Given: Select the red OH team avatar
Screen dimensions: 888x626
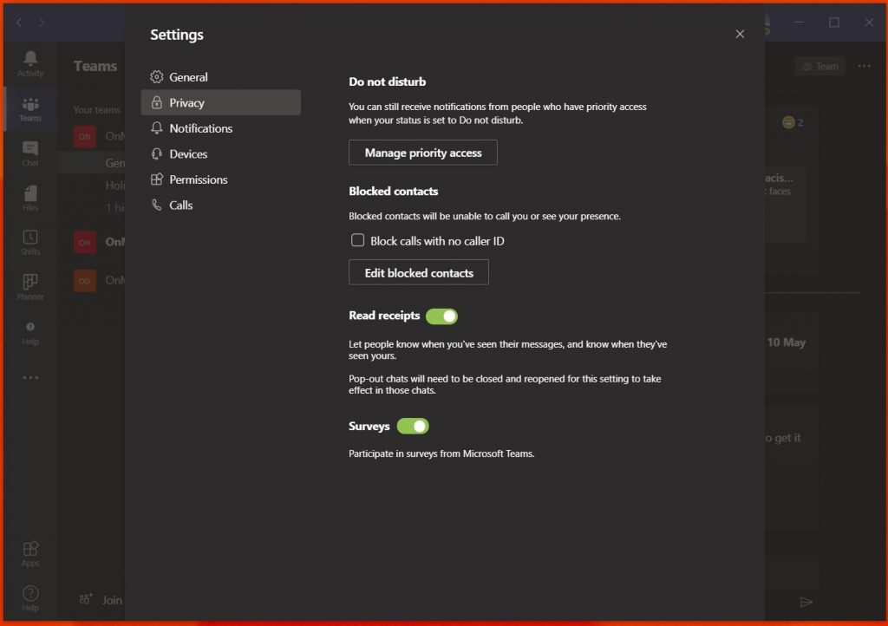Looking at the screenshot, I should point(84,242).
